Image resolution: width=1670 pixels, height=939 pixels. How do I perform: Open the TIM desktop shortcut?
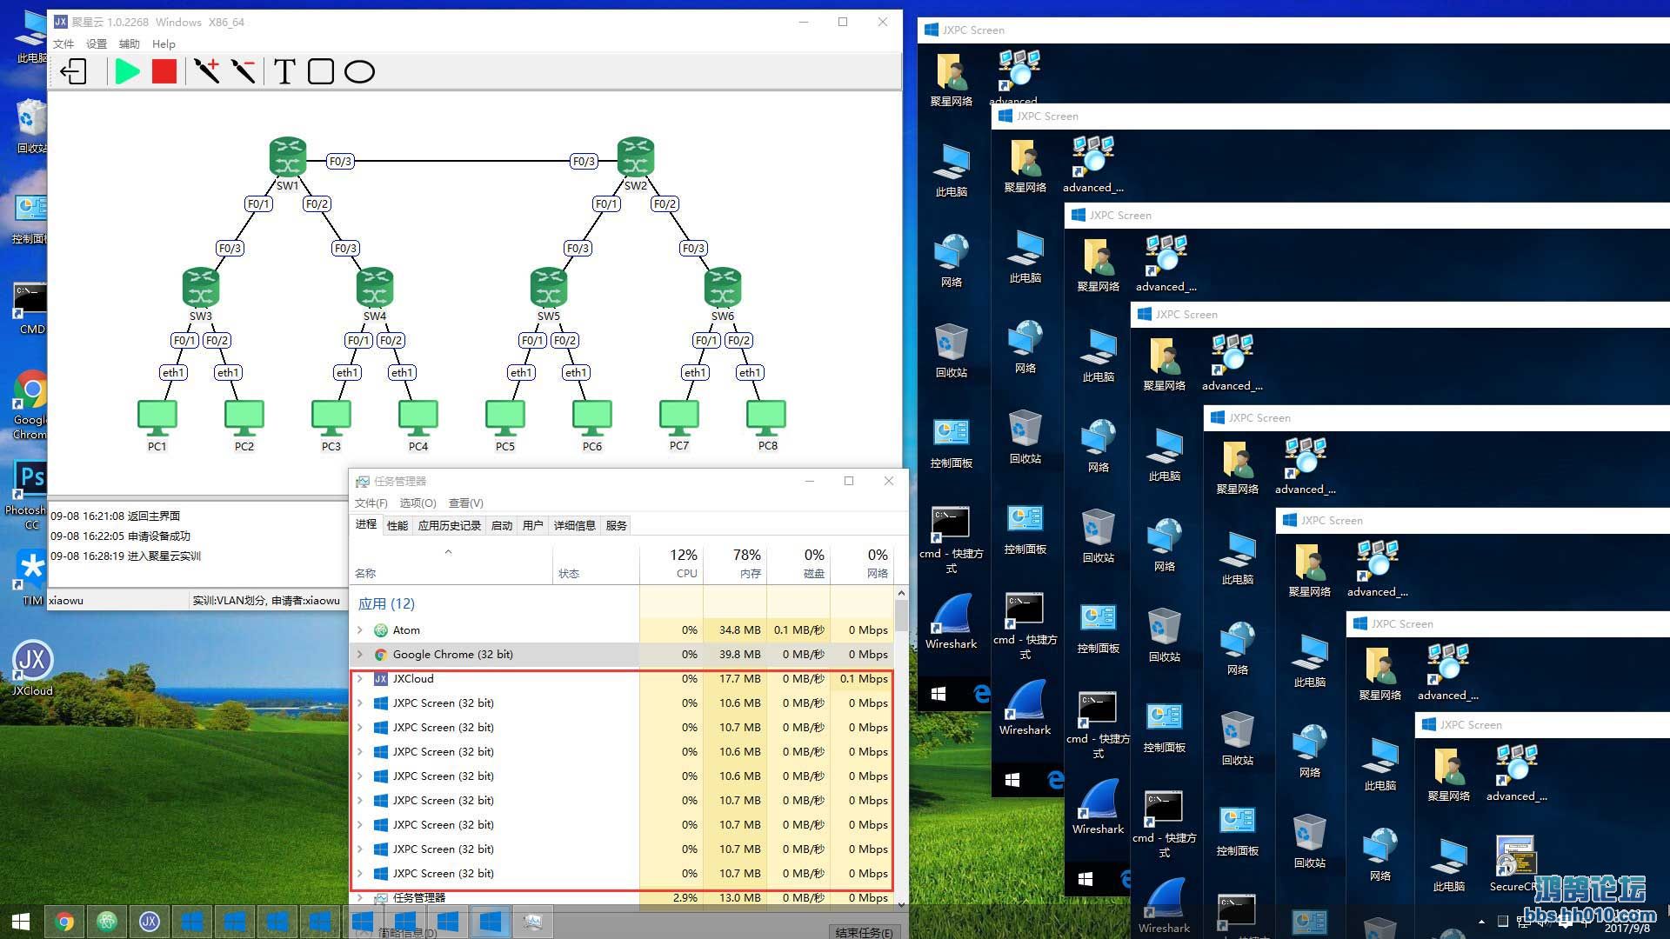coord(32,578)
